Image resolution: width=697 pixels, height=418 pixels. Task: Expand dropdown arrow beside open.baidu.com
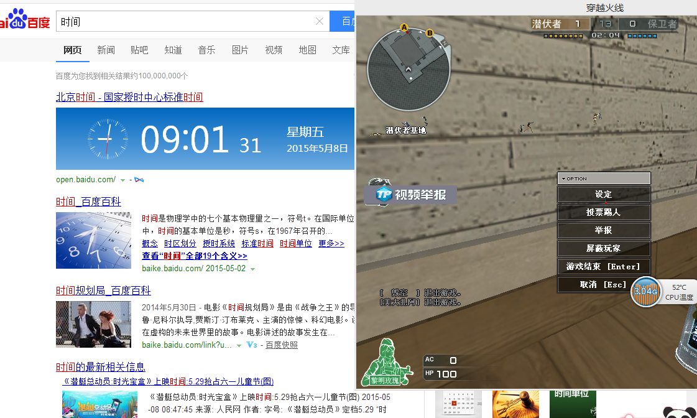122,180
